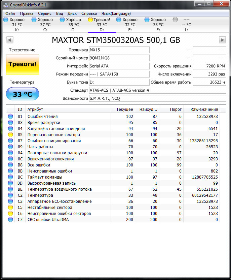
Task: Click status orb of attribute 01 Ошибки чтения
Action: coord(10,116)
